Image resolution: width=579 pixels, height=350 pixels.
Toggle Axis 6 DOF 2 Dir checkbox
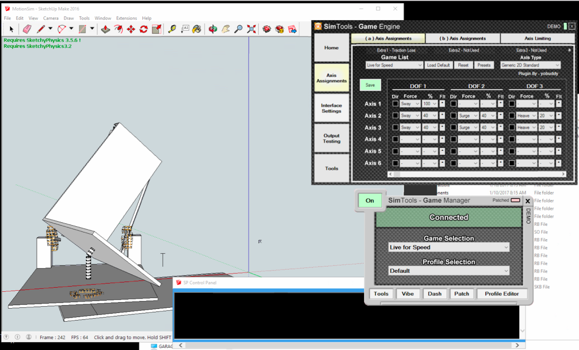[x=453, y=163]
